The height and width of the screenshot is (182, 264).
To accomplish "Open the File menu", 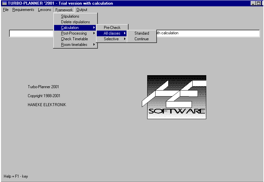I will [6, 10].
